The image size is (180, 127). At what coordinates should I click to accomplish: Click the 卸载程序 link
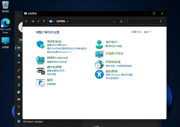(51, 84)
